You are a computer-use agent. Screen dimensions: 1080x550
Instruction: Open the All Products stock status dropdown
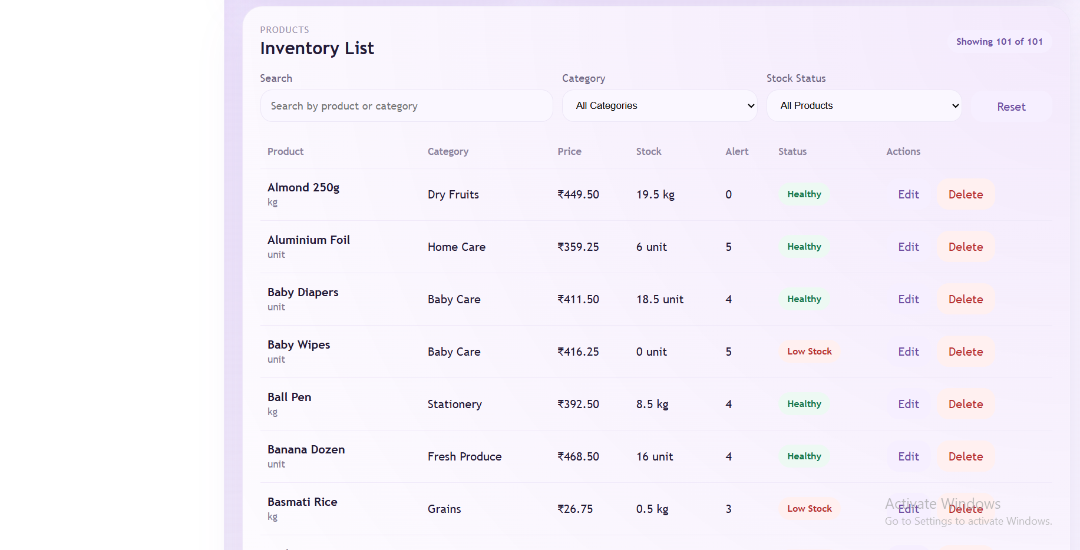pos(864,106)
